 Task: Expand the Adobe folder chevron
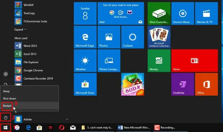tap(67, 119)
